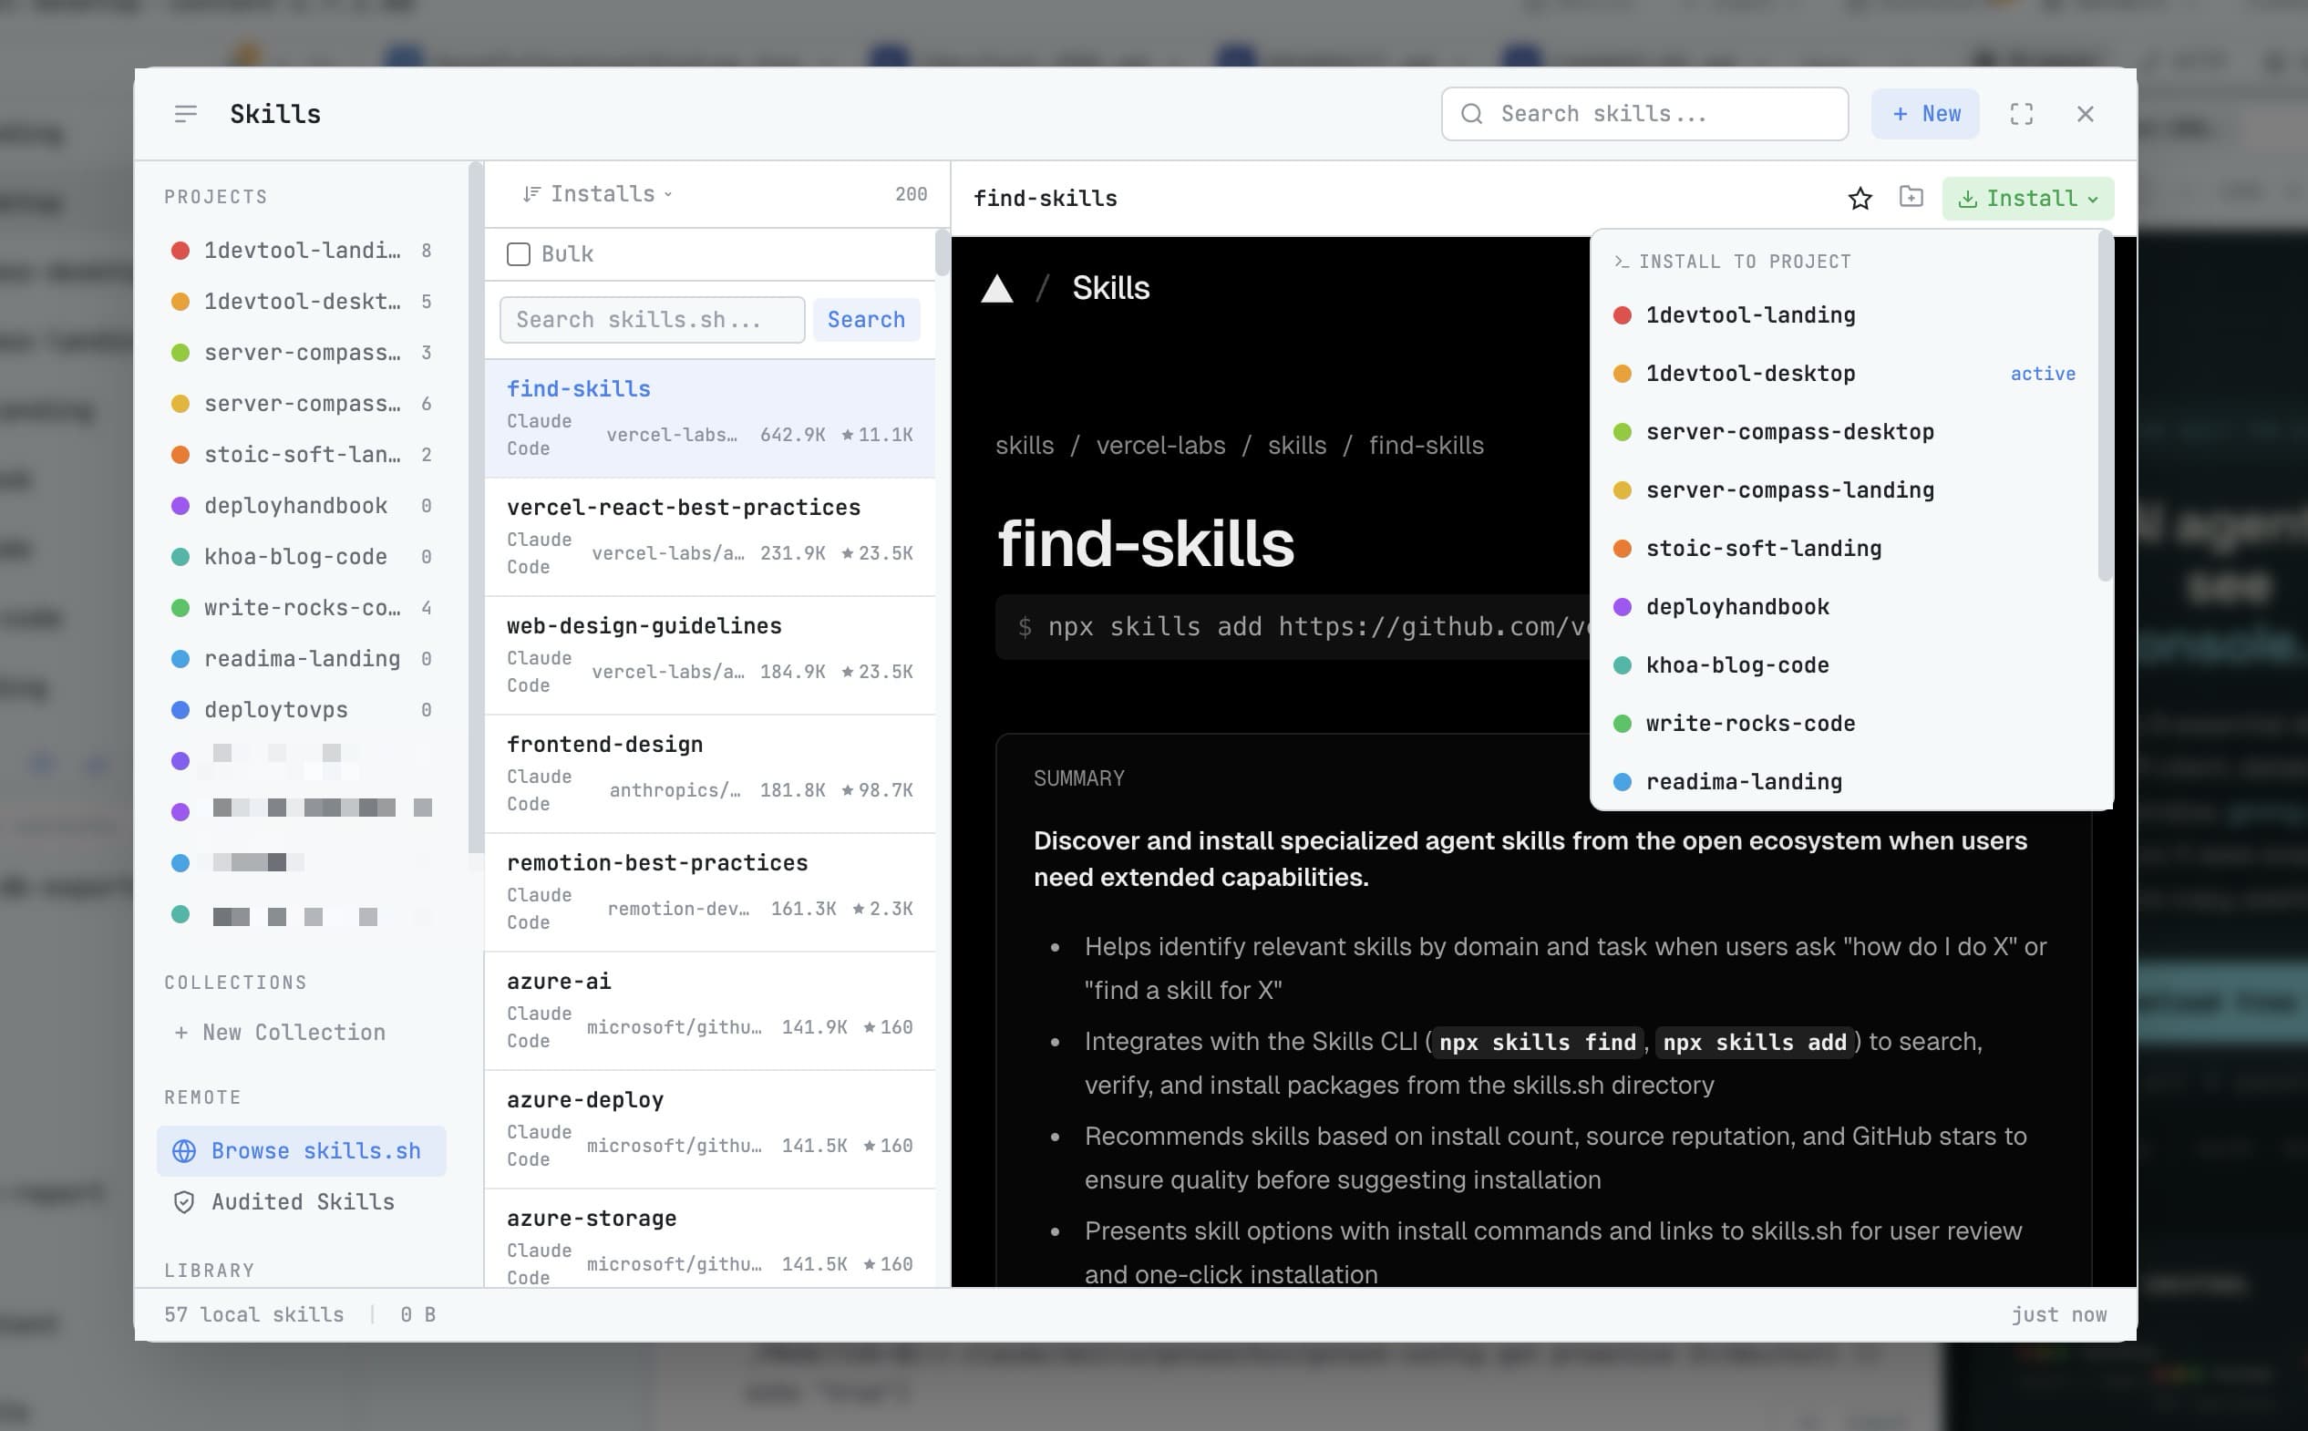This screenshot has height=1431, width=2308.
Task: Open the Installs sort dropdown
Action: 603,193
